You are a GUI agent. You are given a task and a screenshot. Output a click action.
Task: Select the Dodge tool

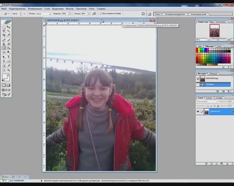pyautogui.click(x=9, y=52)
